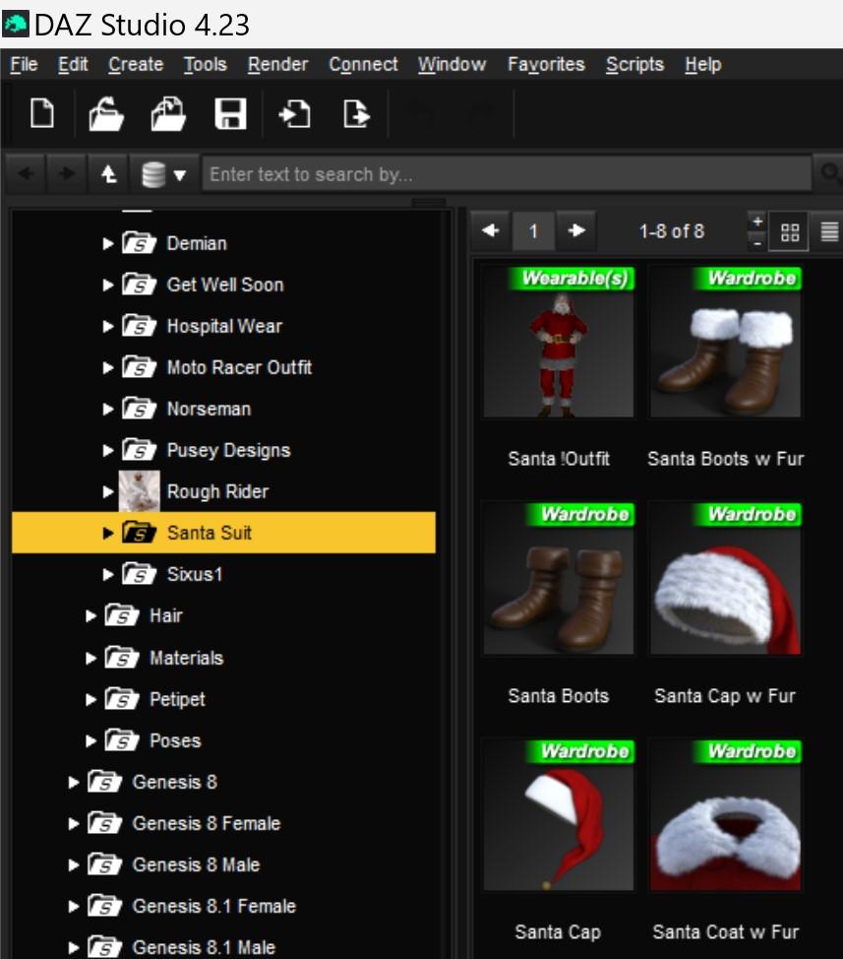Decrease thumbnail size with minus button
The image size is (843, 959).
[757, 242]
